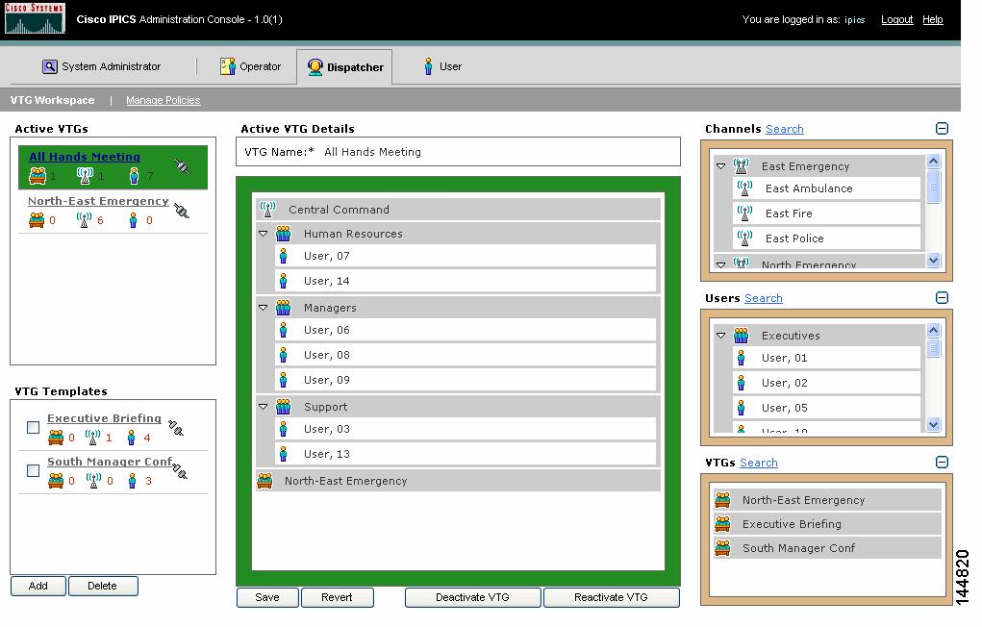
Task: Select the Dispatcher tab
Action: point(345,67)
